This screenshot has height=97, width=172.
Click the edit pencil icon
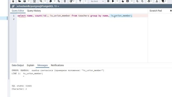72,1
